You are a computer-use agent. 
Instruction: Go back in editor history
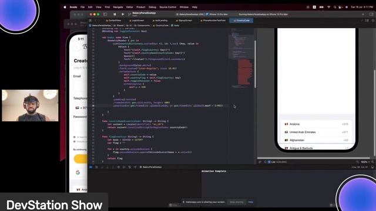(95, 21)
